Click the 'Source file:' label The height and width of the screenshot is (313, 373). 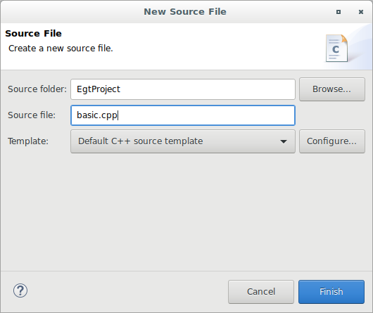[x=32, y=115]
